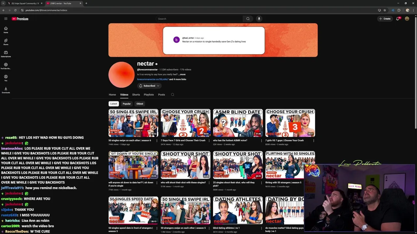Open 50 singles swipe on each other season 6 title

[x=130, y=140]
